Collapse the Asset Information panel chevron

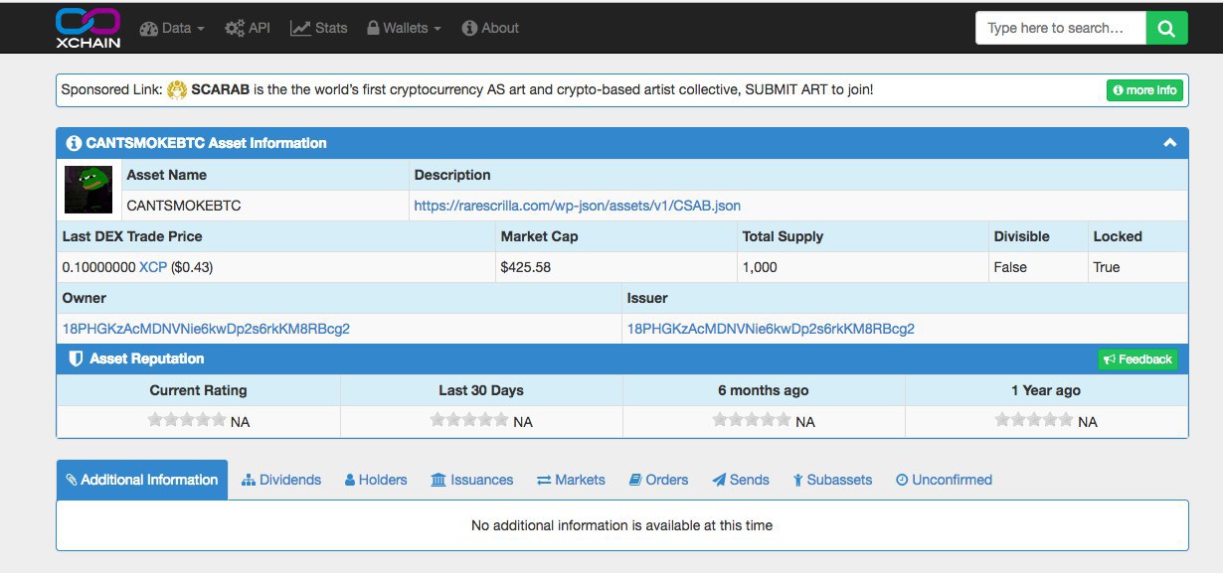click(1170, 143)
